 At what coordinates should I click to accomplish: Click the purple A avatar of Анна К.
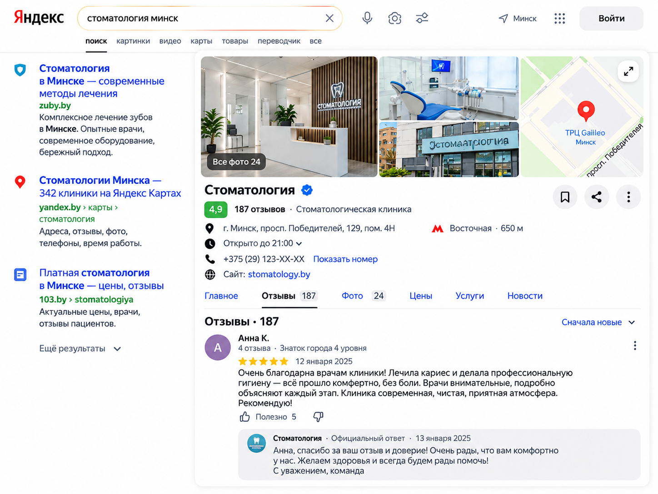pyautogui.click(x=218, y=348)
